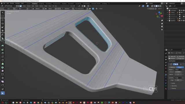
Task: Expand the Profile subpanel
Action: 173,83
